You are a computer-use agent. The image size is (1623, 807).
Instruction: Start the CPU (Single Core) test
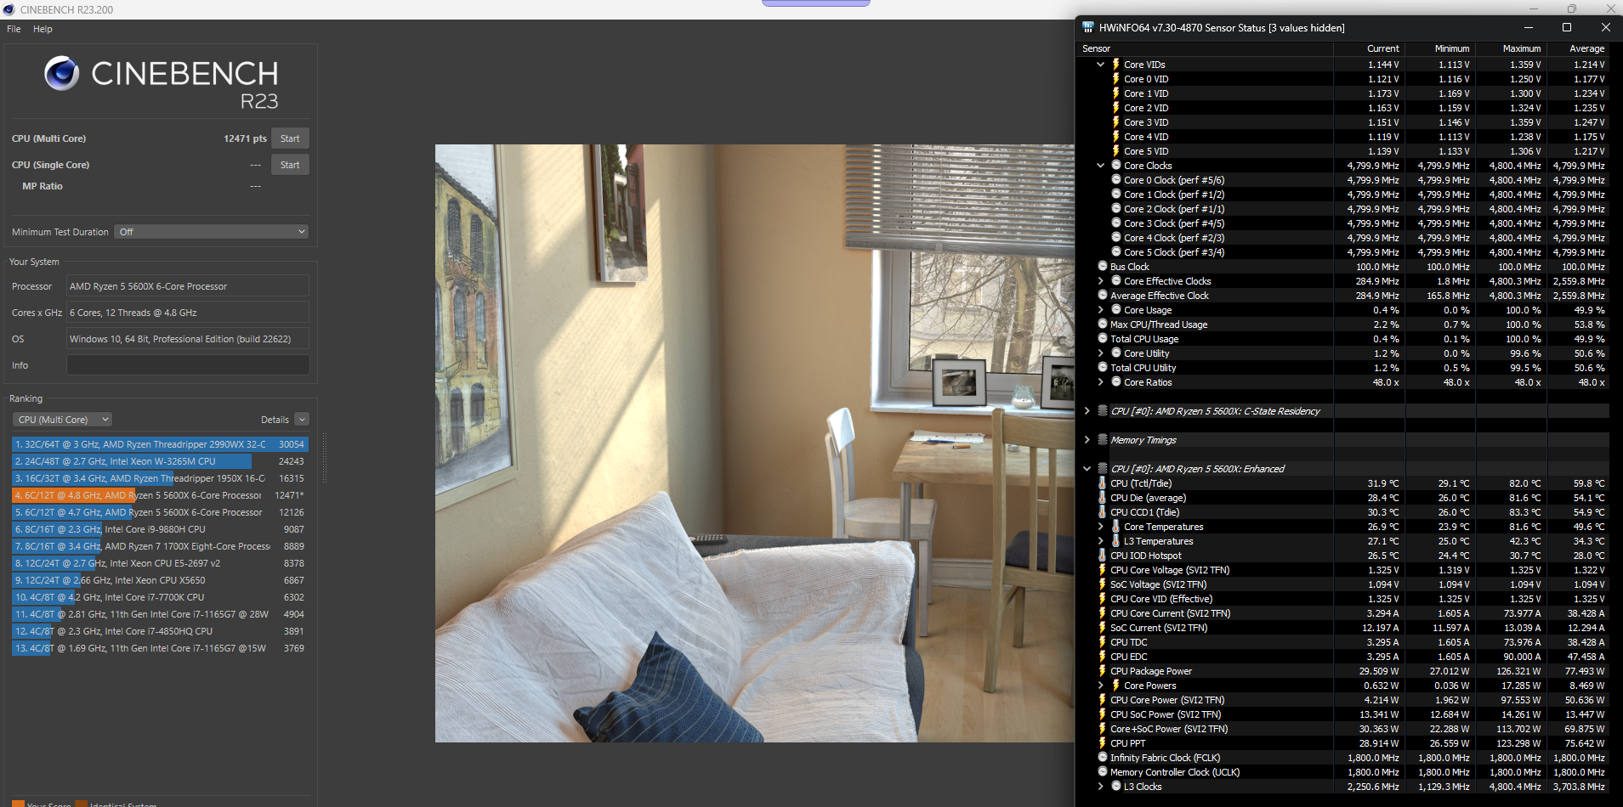coord(290,165)
